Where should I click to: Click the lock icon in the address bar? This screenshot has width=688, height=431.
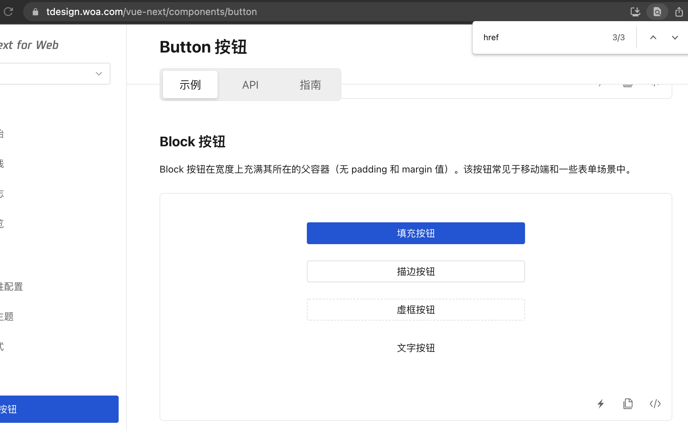point(35,12)
